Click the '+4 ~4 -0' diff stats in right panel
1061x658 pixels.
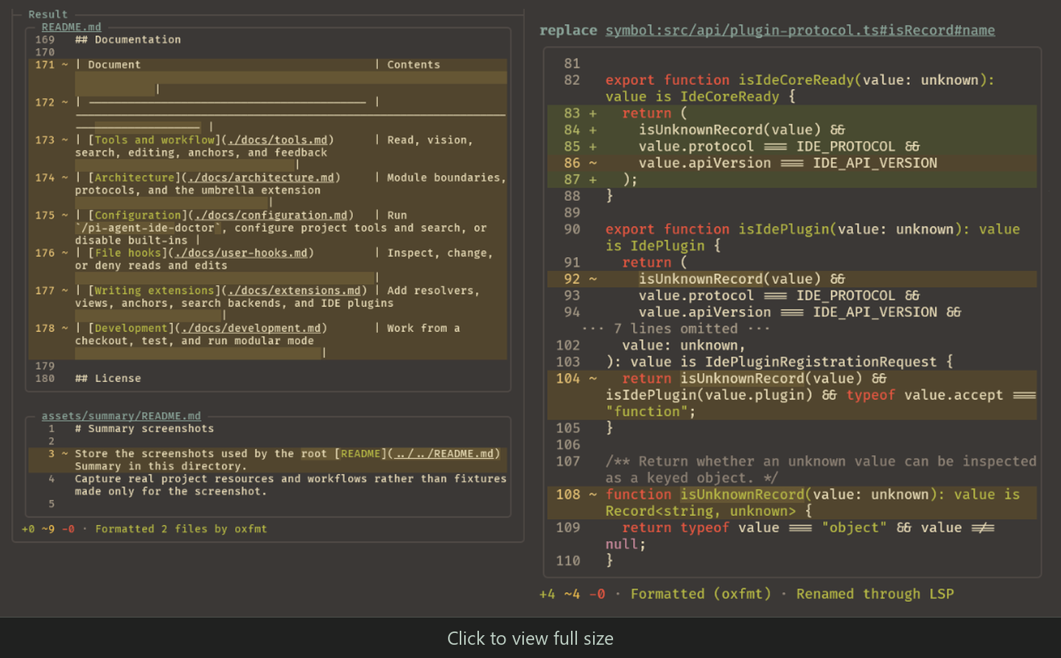coord(572,594)
